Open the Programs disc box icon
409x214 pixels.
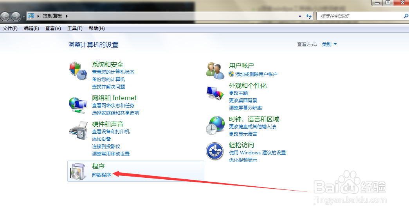pyautogui.click(x=77, y=171)
